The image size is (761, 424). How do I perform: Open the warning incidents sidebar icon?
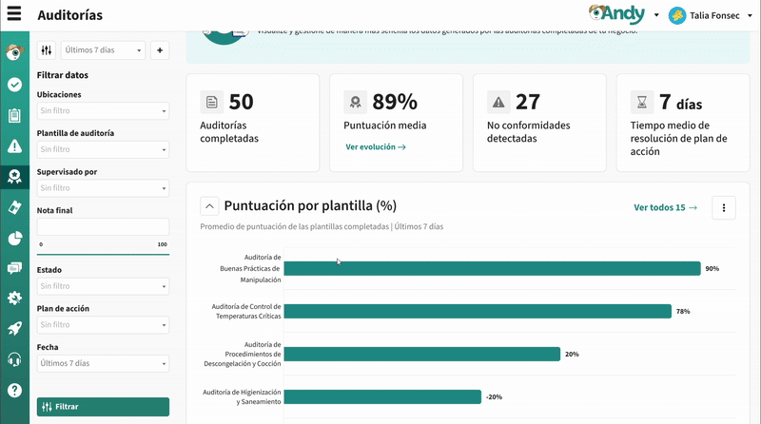14,145
